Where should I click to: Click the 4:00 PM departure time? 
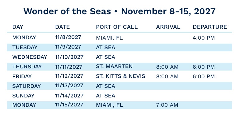pos(204,38)
